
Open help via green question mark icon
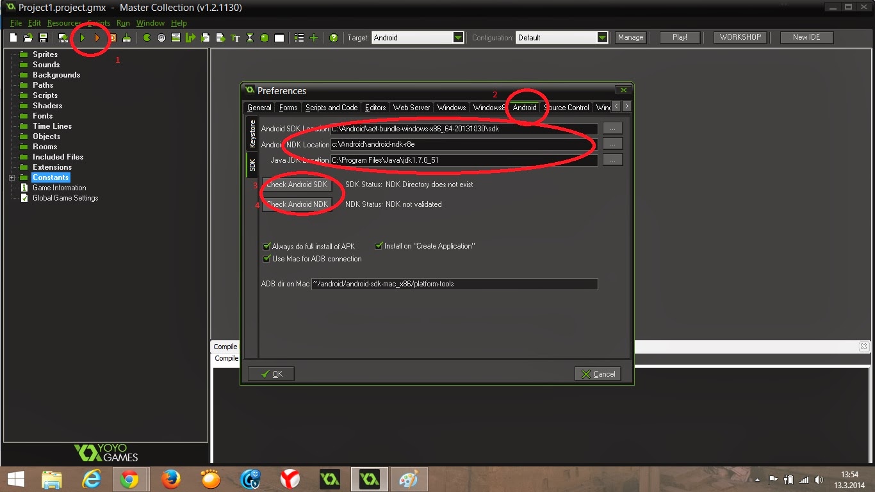[334, 38]
